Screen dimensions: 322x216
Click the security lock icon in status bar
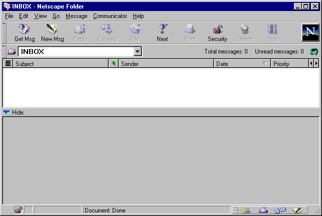pos(19,210)
